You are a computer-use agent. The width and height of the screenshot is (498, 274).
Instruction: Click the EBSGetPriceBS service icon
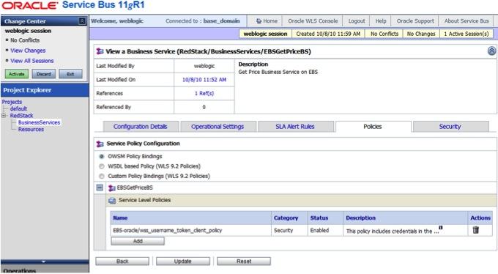[x=111, y=188]
